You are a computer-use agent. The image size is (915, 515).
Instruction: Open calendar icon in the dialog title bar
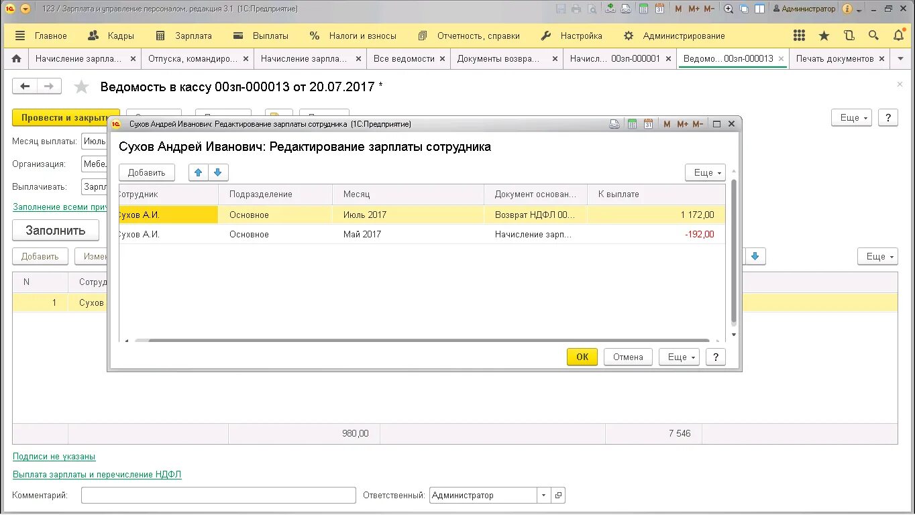pos(648,124)
